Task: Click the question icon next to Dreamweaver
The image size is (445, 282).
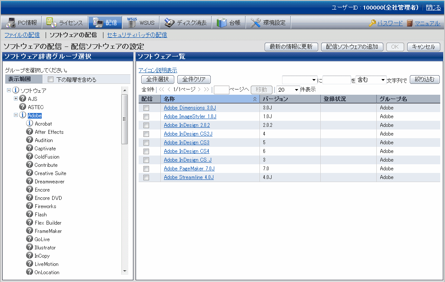Action: click(30, 181)
